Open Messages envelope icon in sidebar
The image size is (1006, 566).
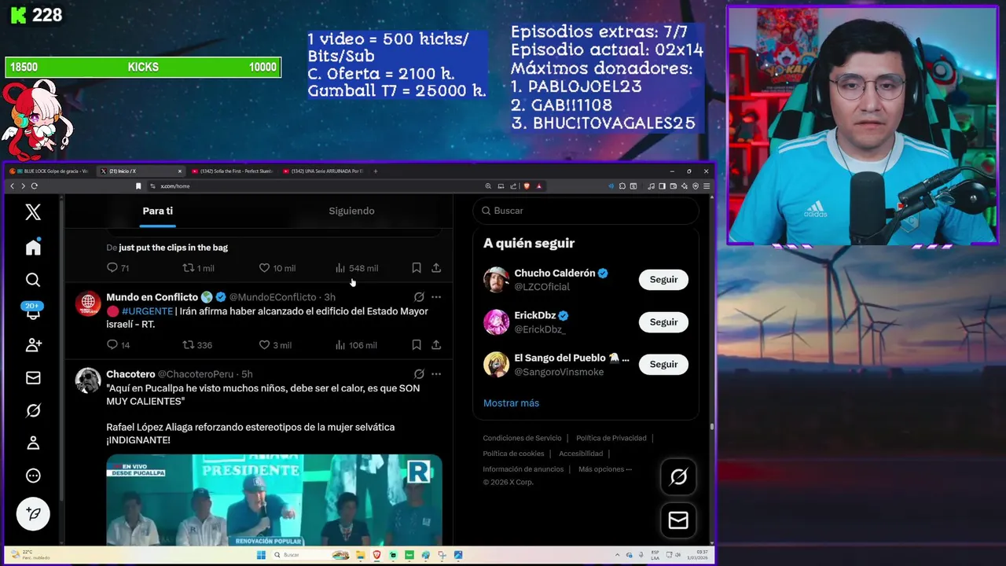pos(33,378)
